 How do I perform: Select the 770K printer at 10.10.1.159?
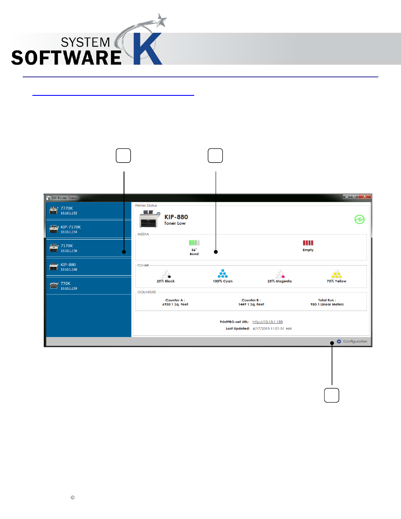click(89, 286)
